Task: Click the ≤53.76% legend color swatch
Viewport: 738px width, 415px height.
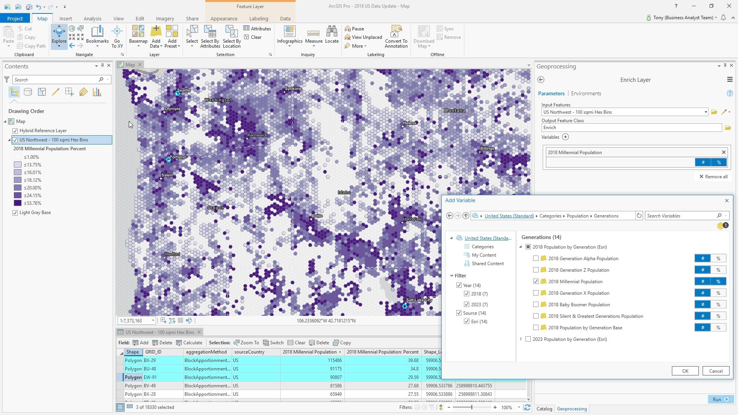Action: coord(18,203)
